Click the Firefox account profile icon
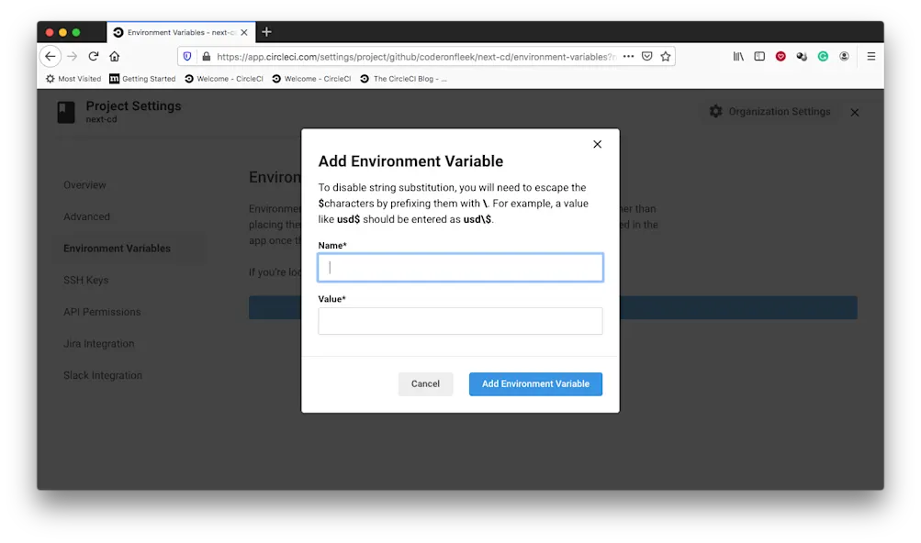 [843, 56]
